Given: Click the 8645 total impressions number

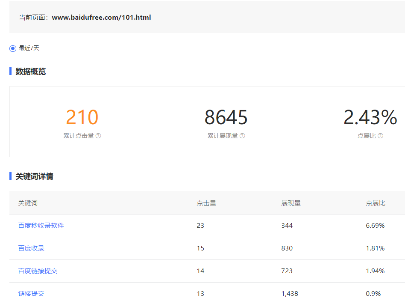Looking at the screenshot, I should 226,117.
